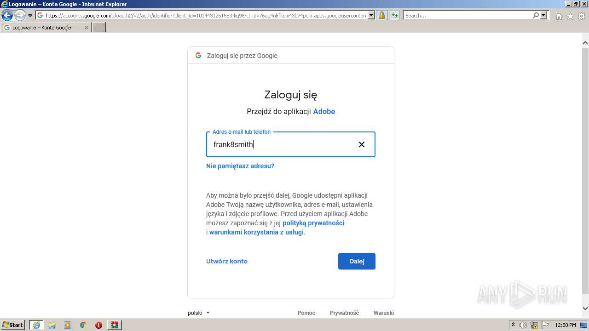Open the polski language dropdown

[x=199, y=313]
